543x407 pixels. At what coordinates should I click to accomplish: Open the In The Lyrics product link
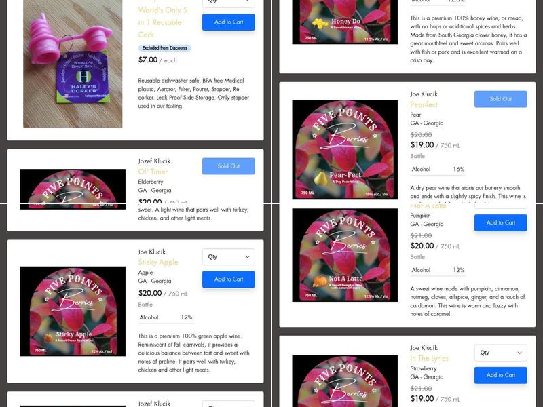[430, 358]
